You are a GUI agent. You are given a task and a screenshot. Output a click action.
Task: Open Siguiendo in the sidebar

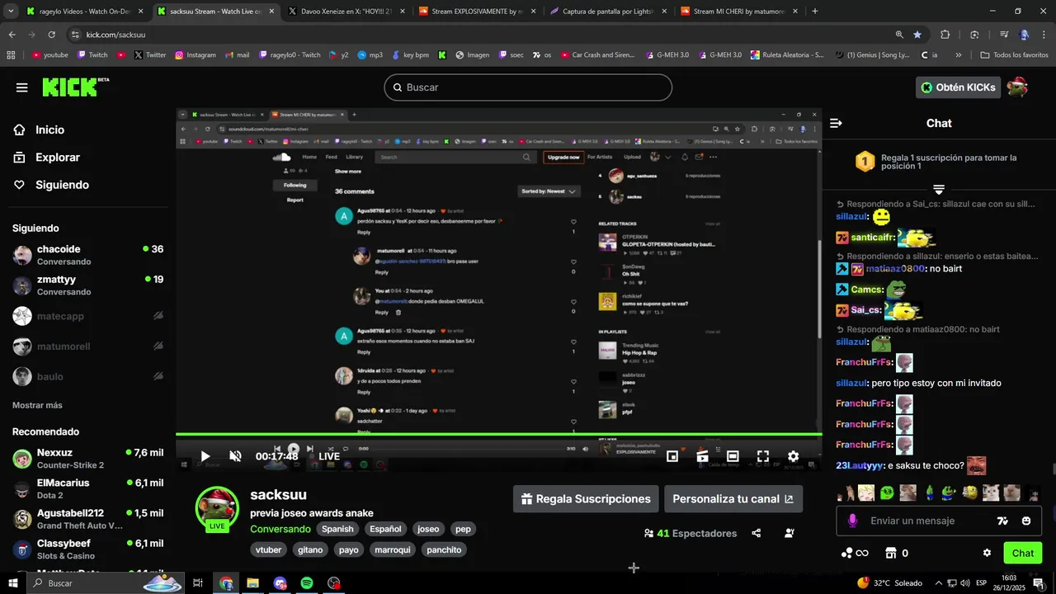coord(62,185)
